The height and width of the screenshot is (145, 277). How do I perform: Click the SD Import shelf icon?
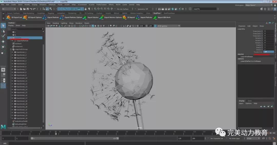(x=124, y=17)
